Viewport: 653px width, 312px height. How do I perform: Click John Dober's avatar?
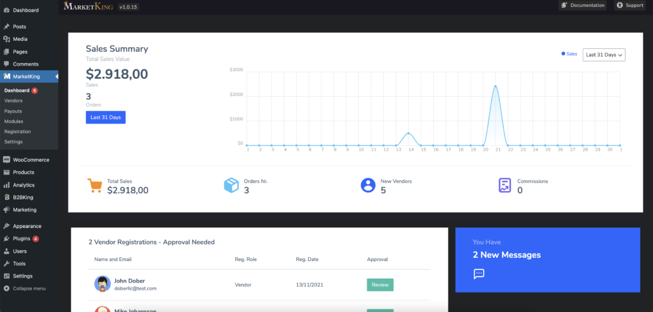tap(103, 284)
